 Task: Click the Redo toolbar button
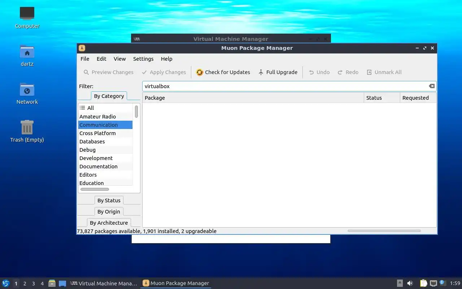click(x=348, y=72)
